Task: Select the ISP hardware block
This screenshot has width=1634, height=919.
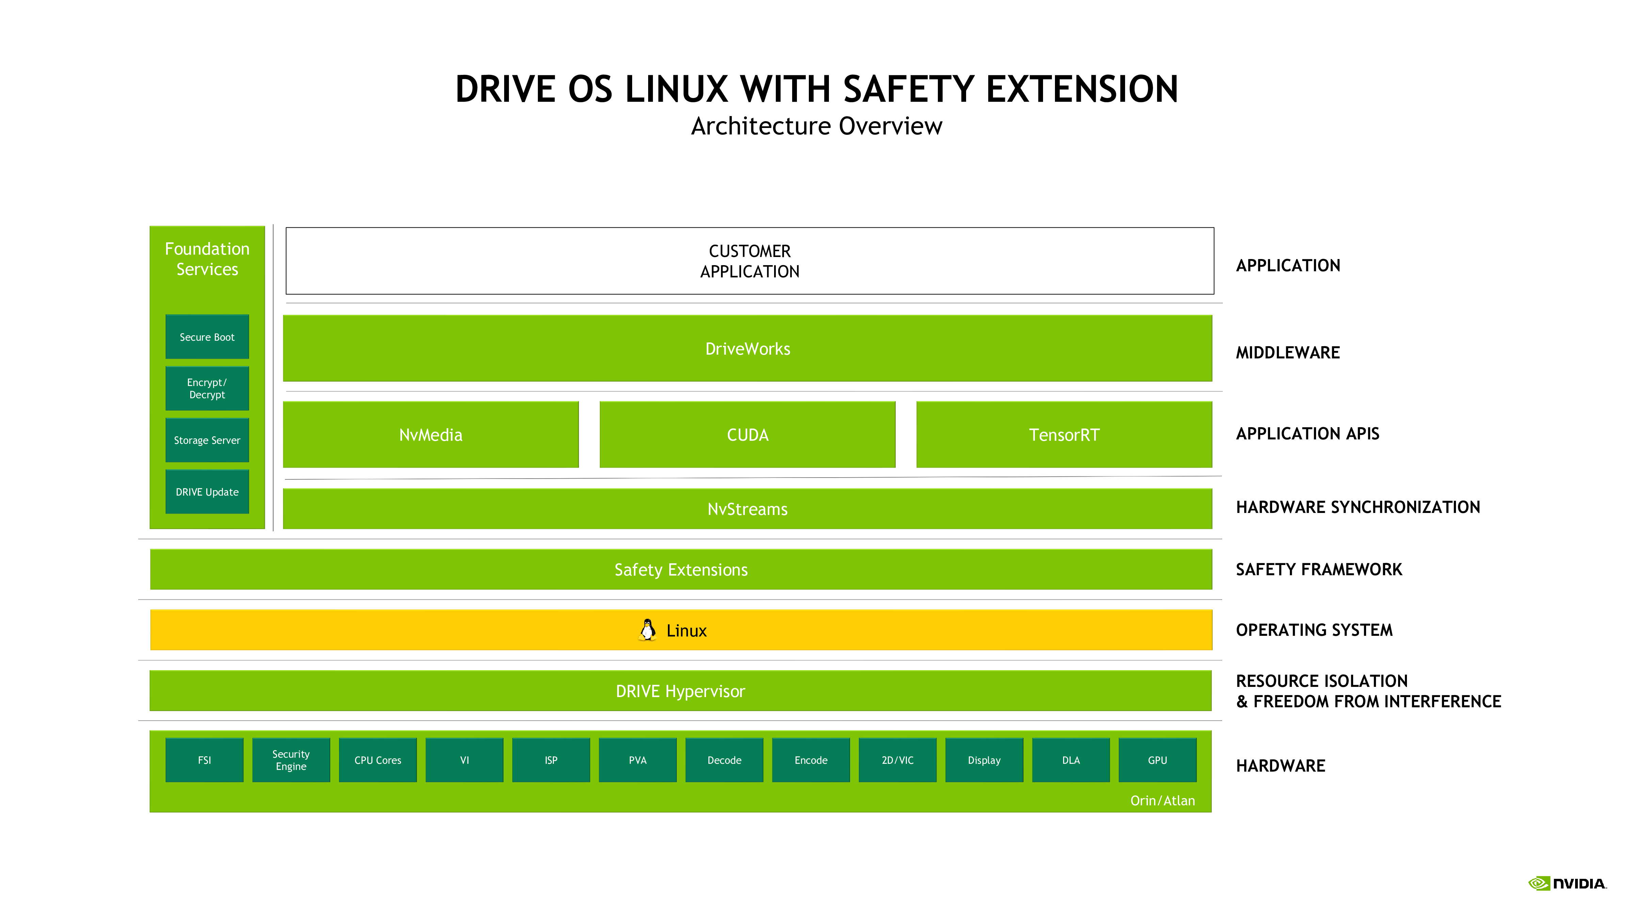Action: (550, 760)
